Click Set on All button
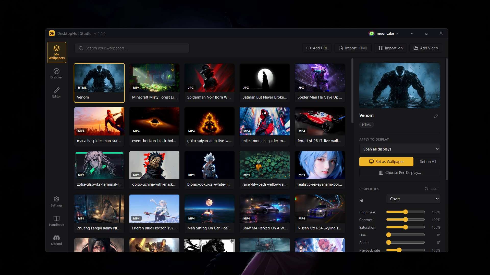490x275 pixels. [x=428, y=162]
